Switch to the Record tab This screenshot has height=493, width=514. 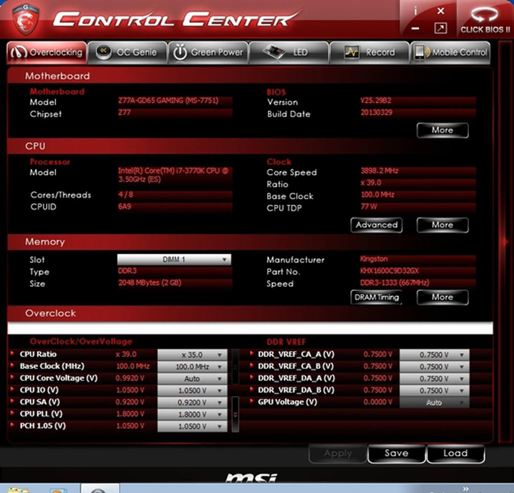(x=370, y=52)
